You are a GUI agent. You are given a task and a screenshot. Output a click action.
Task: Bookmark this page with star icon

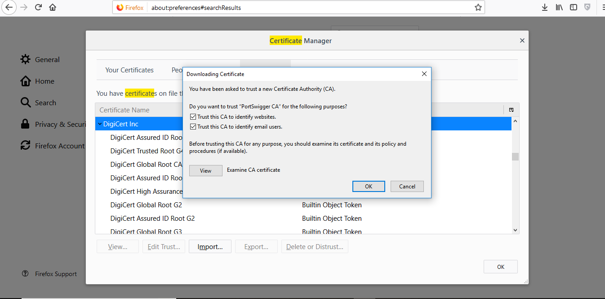click(478, 7)
